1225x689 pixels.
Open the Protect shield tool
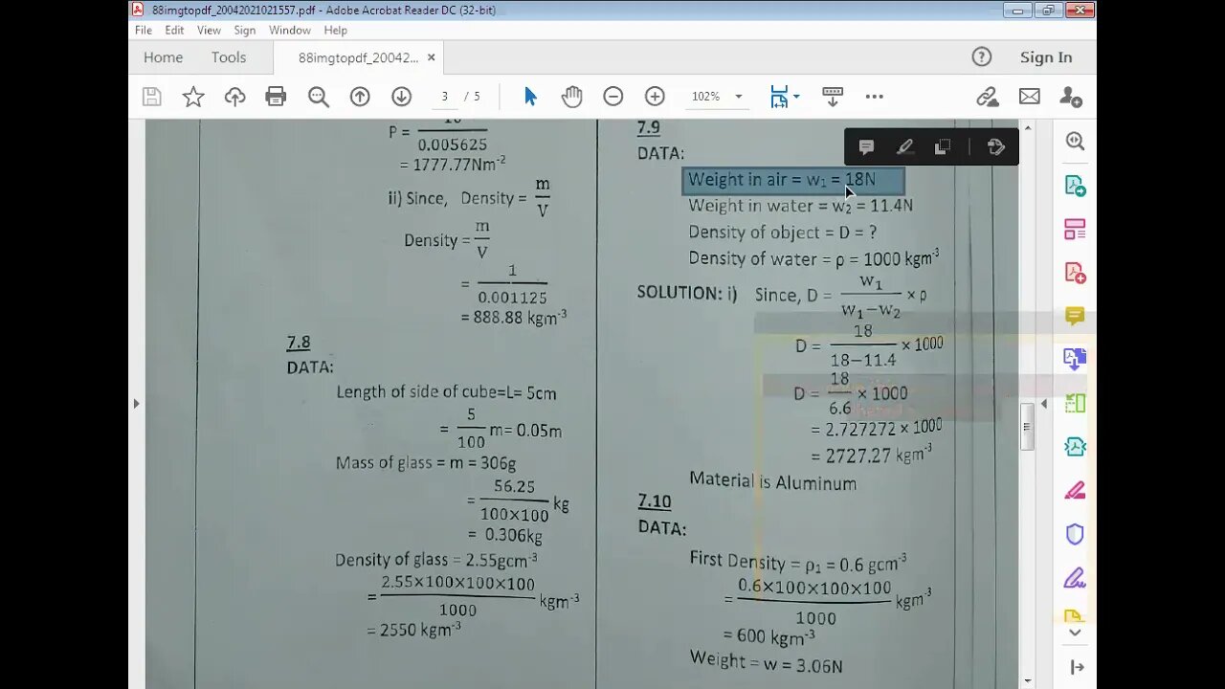pyautogui.click(x=1075, y=534)
